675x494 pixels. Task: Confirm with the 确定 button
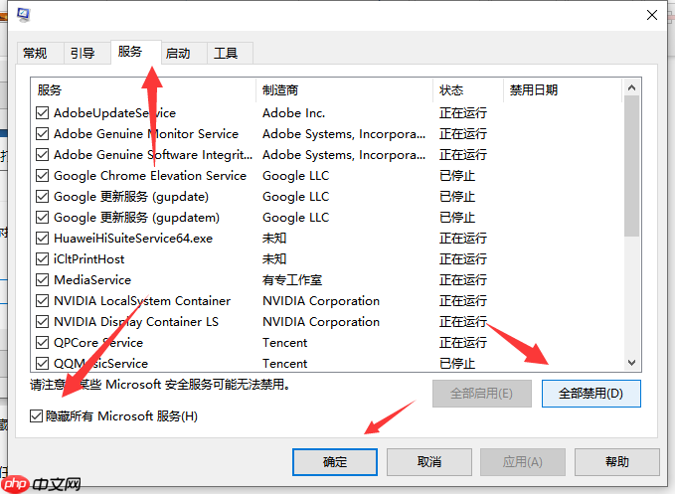click(335, 462)
